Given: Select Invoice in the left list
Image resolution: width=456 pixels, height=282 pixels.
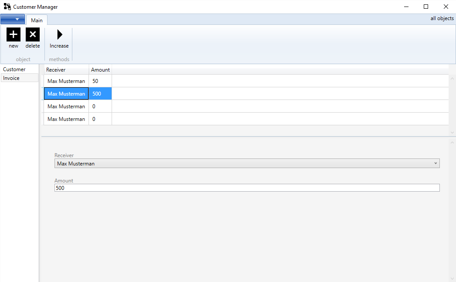Looking at the screenshot, I should coord(11,78).
